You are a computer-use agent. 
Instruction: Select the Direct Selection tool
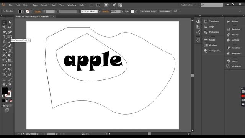pos(10,22)
